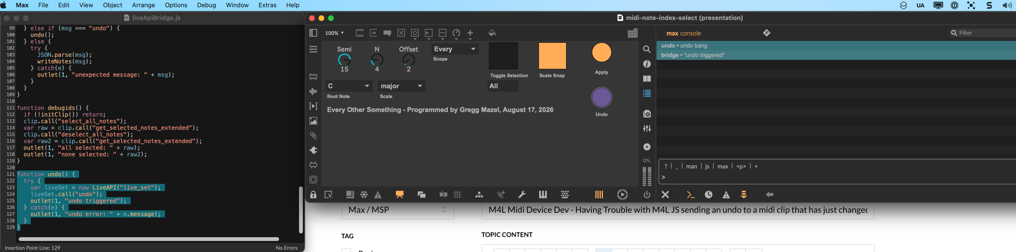Open the Max menu in menu bar
The width and height of the screenshot is (1016, 252).
22,5
